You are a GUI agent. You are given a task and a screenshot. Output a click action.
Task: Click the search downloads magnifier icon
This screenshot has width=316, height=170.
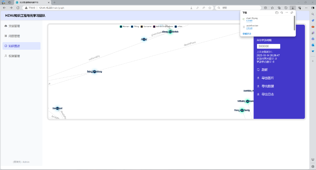pyautogui.click(x=282, y=13)
